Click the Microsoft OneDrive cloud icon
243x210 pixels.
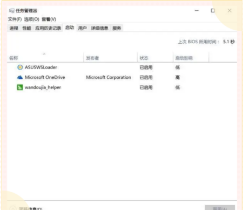20,77
